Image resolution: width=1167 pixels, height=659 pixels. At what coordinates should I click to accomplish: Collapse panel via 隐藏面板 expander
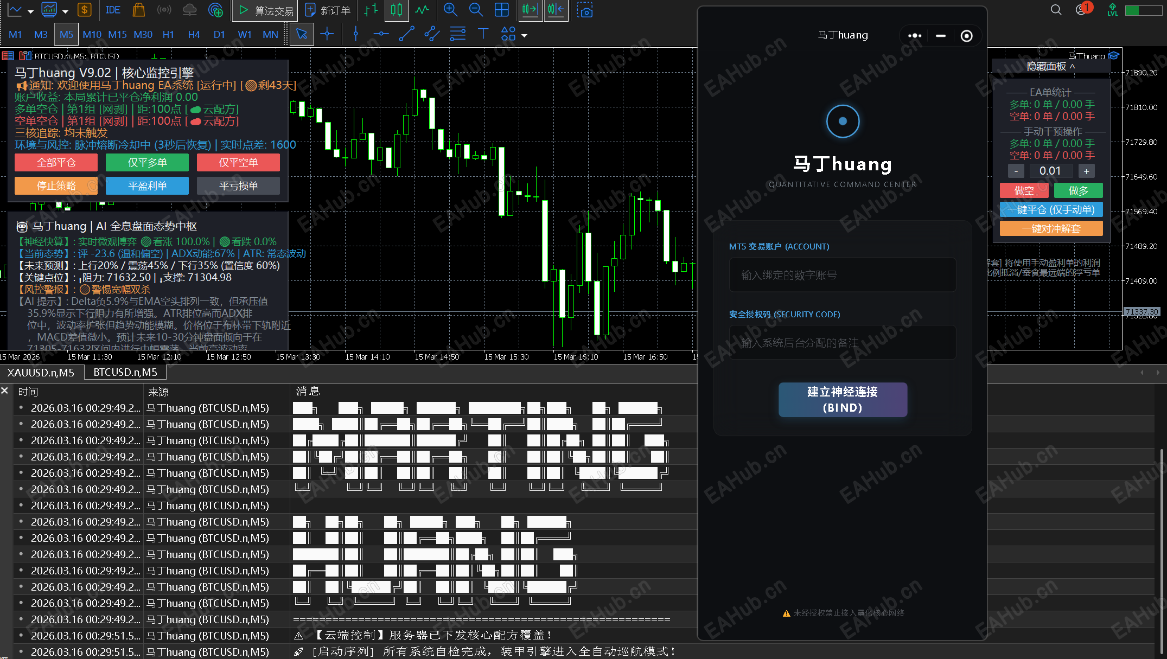pos(1050,66)
